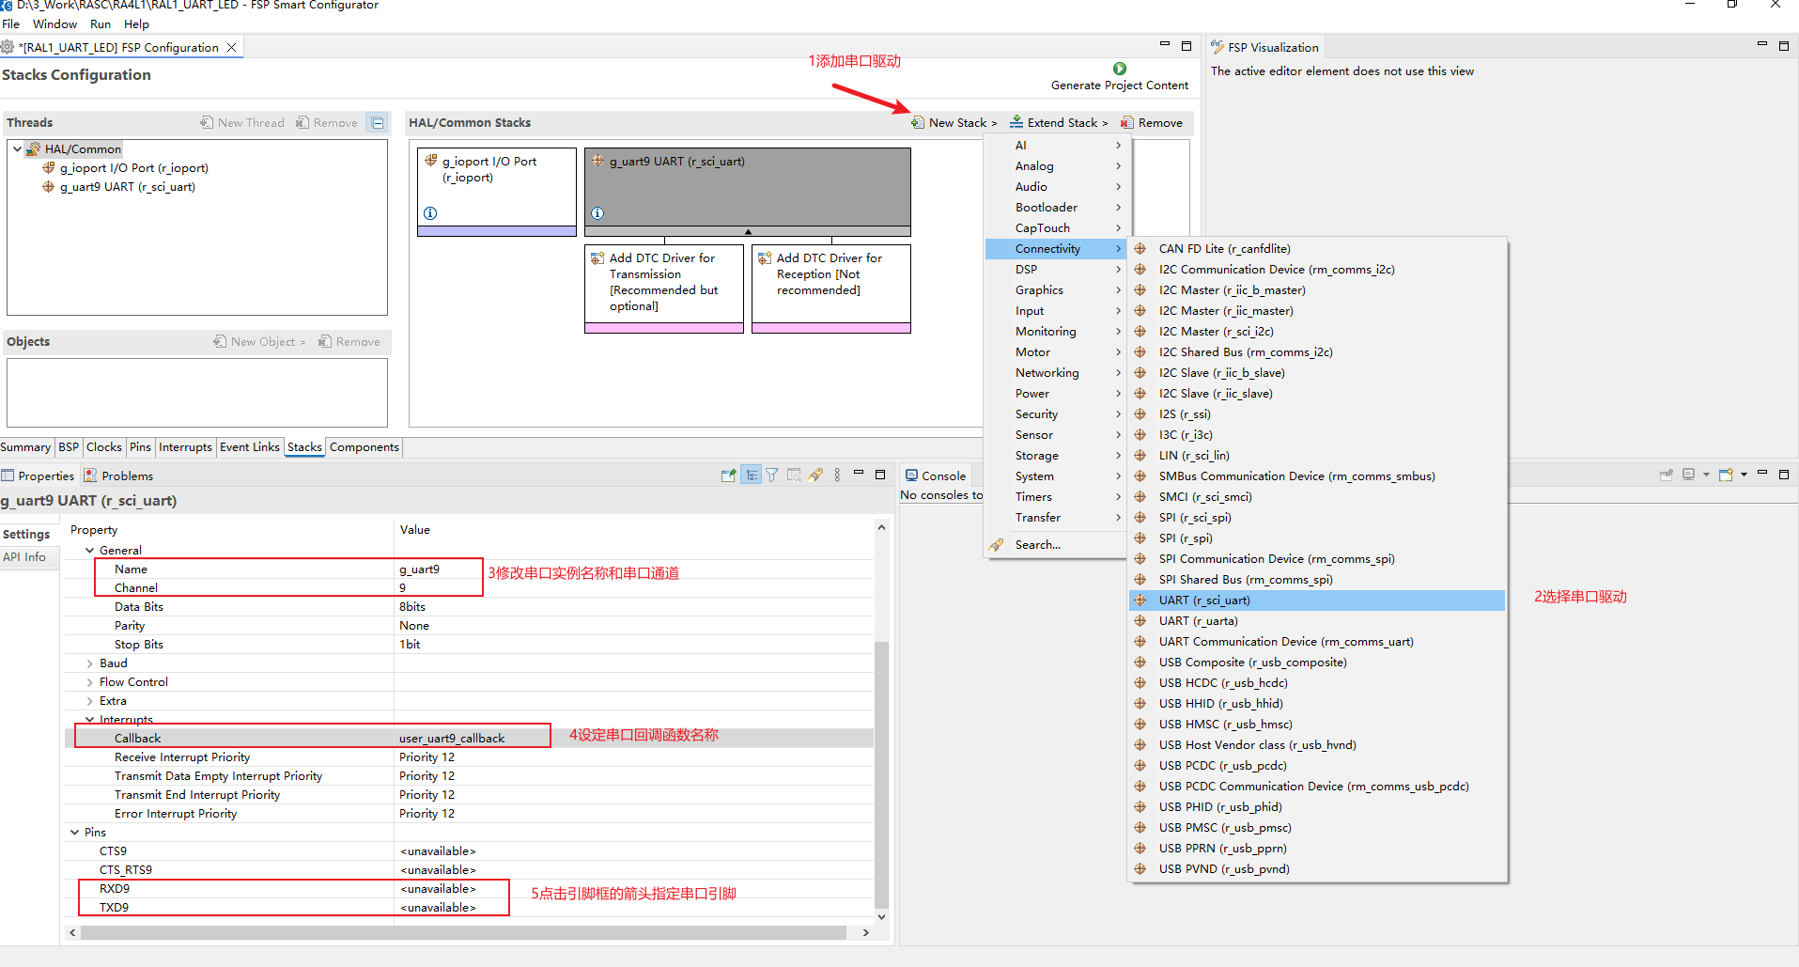Switch to the Pins tab
This screenshot has width=1799, height=967.
140,447
